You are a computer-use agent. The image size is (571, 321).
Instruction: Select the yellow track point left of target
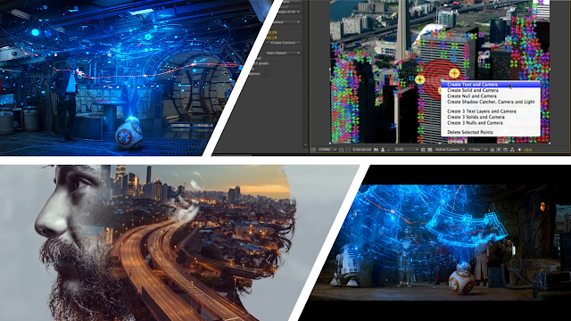coord(420,79)
